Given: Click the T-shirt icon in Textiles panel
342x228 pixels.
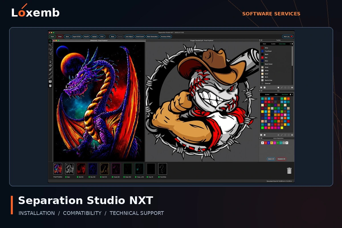Looking at the screenshot, I should click(x=278, y=87).
